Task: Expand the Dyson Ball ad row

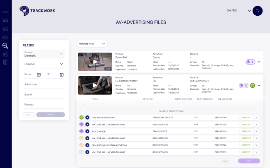Action: (259, 62)
